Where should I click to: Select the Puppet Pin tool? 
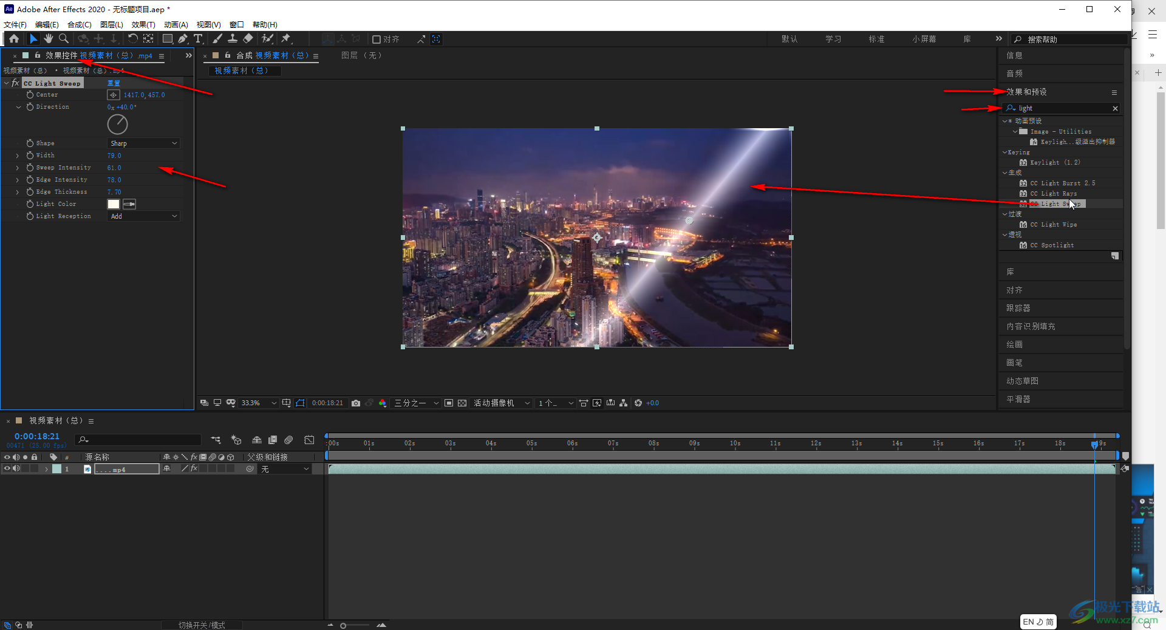286,39
